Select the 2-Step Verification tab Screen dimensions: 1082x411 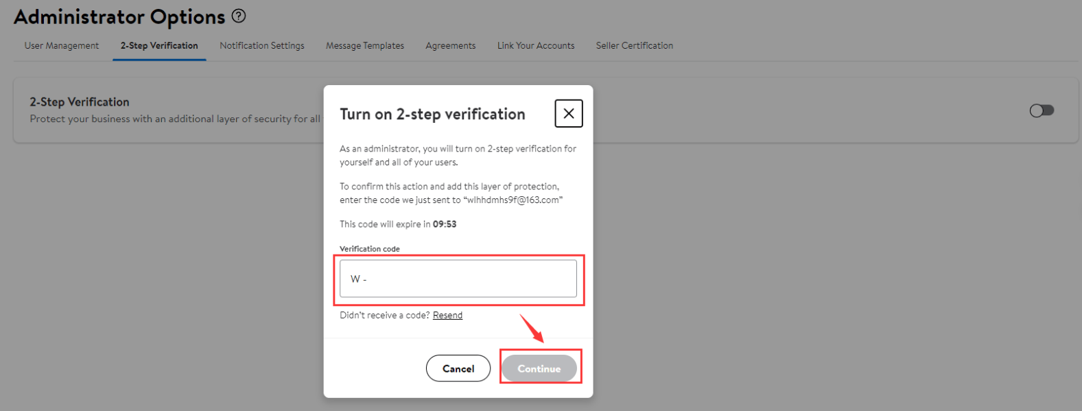(x=159, y=46)
